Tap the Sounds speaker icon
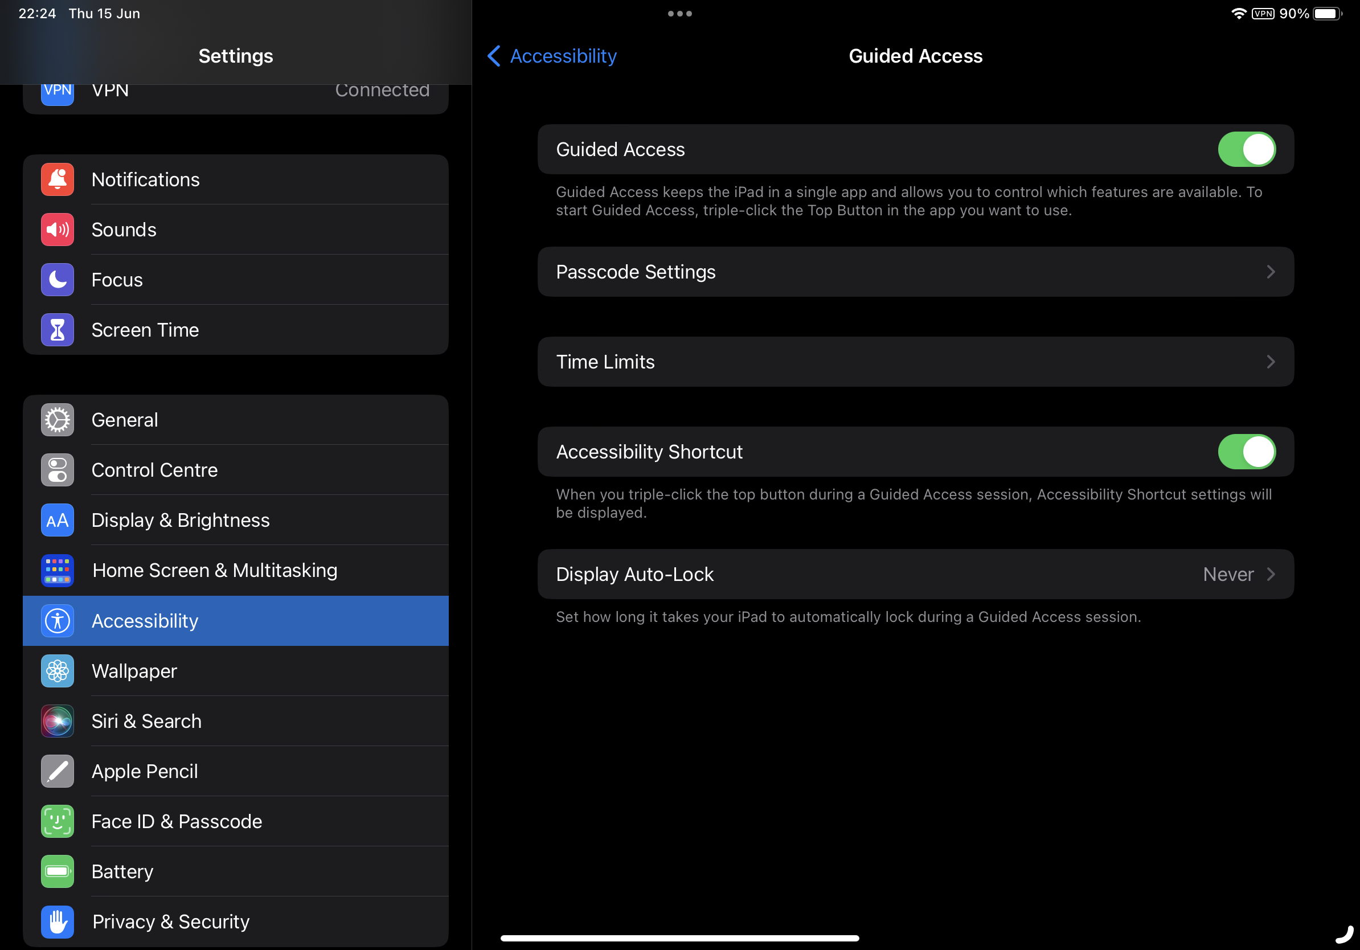Image resolution: width=1360 pixels, height=950 pixels. 58,230
